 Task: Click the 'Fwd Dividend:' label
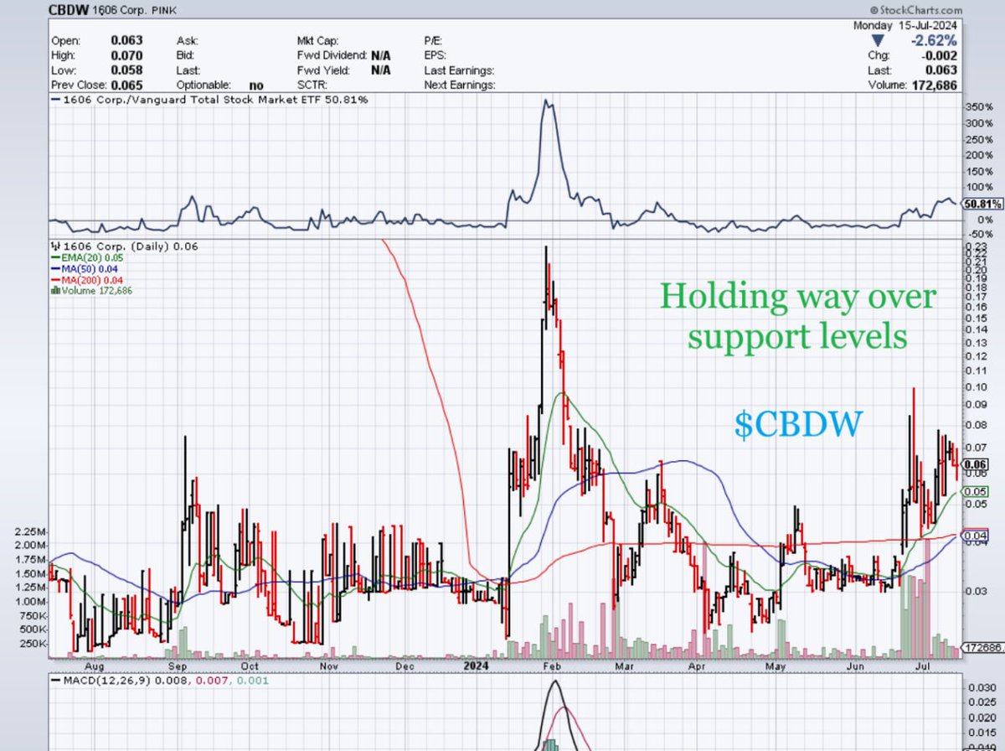[x=332, y=54]
